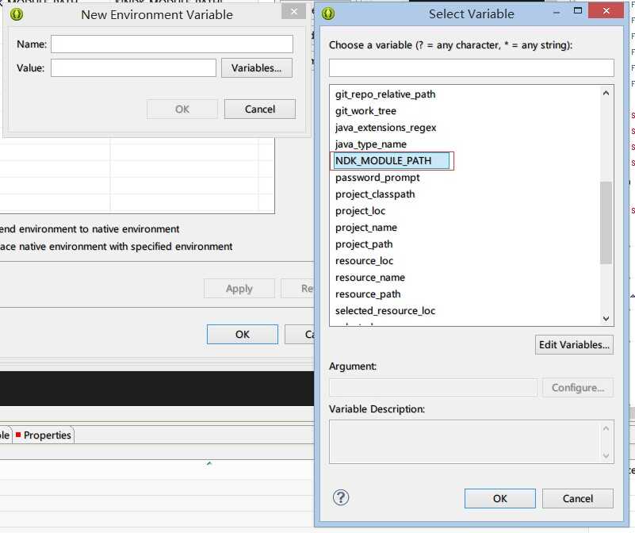
Task: Click the Value input field
Action: point(133,67)
